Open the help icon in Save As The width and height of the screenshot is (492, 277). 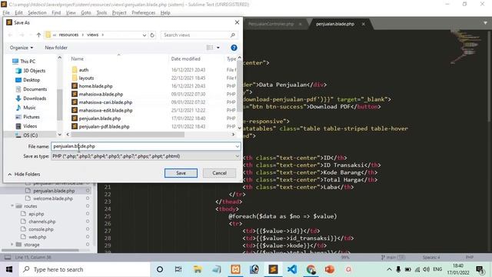tap(234, 48)
